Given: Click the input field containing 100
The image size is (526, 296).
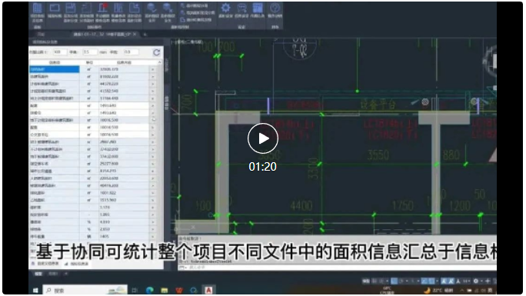Looking at the screenshot, I should pyautogui.click(x=60, y=52).
